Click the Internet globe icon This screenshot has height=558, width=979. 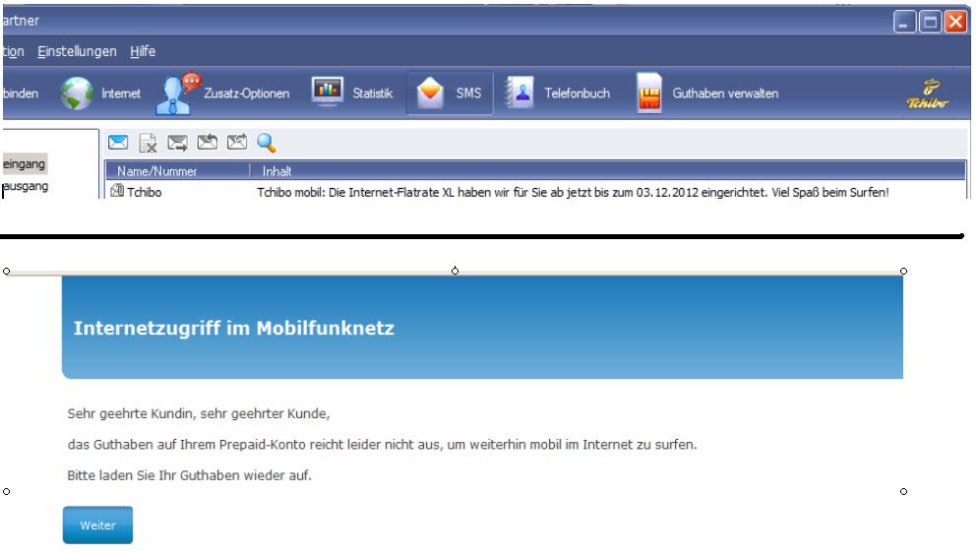tap(77, 93)
